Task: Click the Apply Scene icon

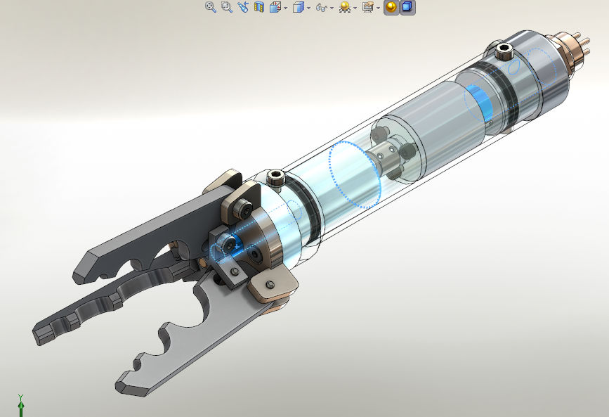Action: tap(368, 7)
